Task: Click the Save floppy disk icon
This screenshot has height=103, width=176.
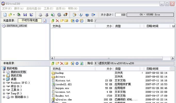Action: (25, 15)
